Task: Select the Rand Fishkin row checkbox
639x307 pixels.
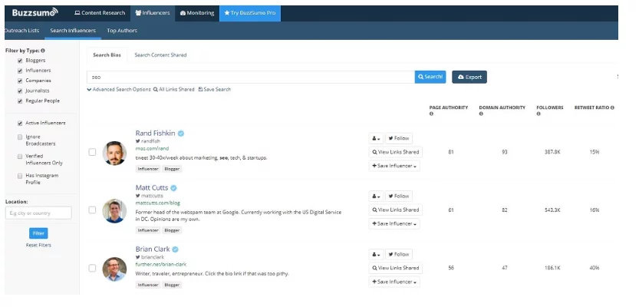Action: (x=93, y=152)
